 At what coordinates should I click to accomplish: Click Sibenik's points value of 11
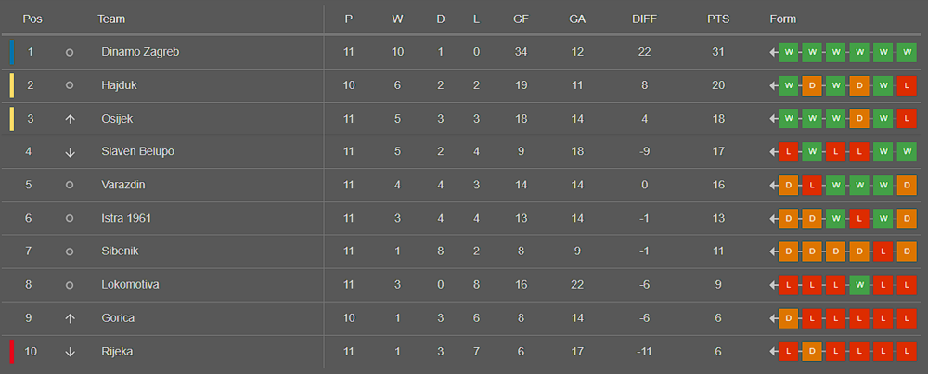pos(717,251)
